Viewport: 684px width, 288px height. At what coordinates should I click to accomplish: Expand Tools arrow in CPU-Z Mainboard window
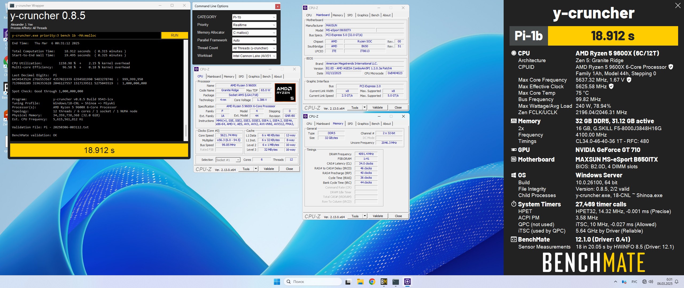click(x=364, y=107)
